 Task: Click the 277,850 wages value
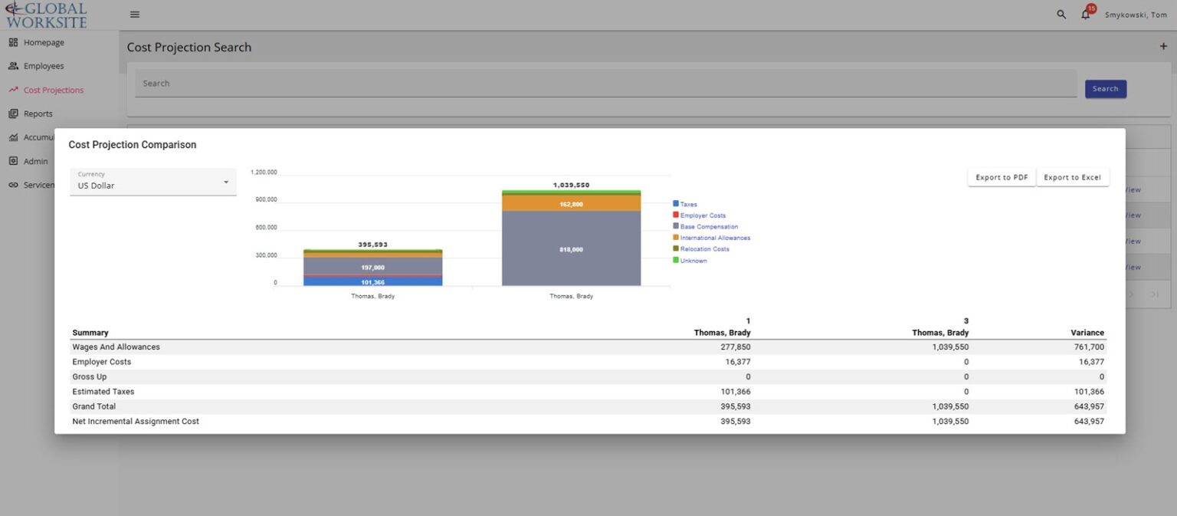coord(736,347)
